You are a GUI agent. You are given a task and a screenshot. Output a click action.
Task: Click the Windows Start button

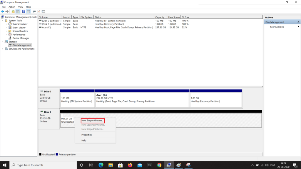click(5, 165)
